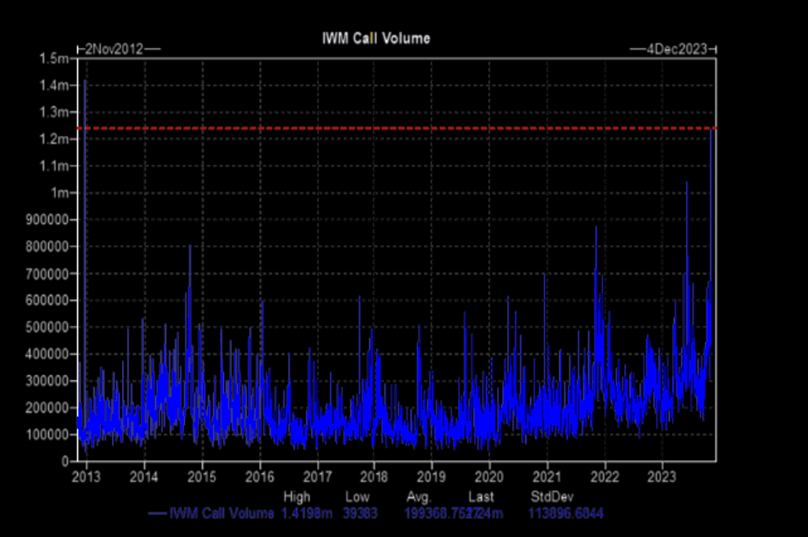Click the 2019 x-axis year label
The width and height of the screenshot is (808, 537).
431,477
